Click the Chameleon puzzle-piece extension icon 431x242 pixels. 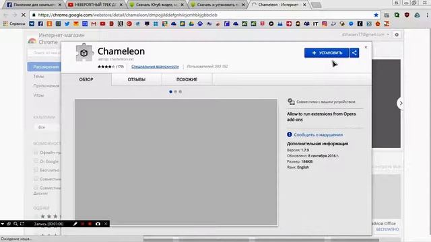click(84, 52)
